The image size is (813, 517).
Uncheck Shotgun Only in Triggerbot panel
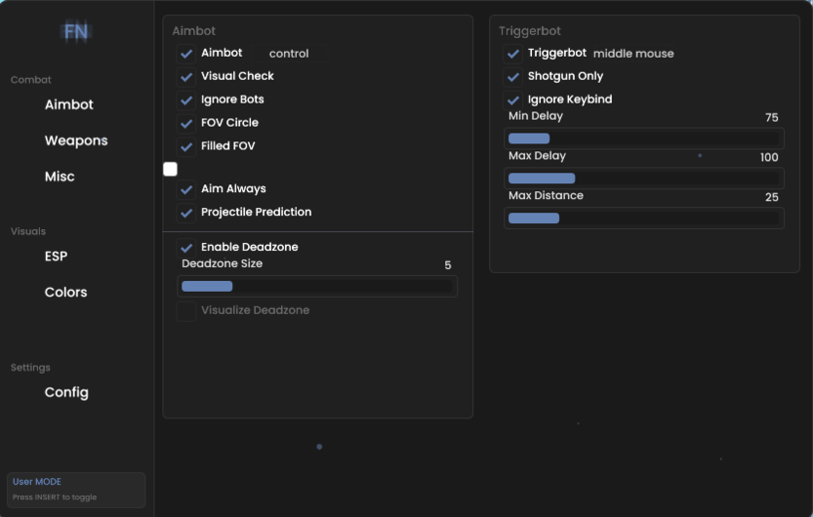point(512,77)
